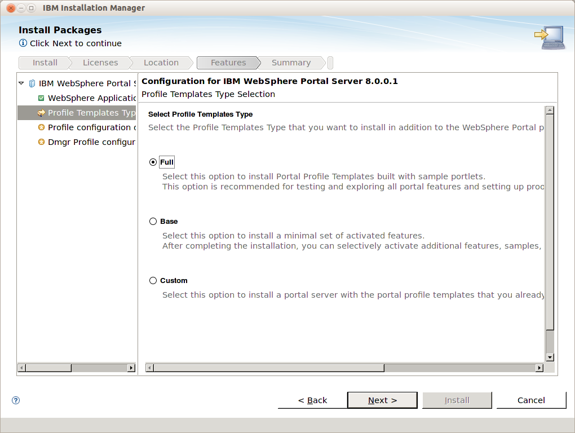Click the orange icon beside Profile configuration
This screenshot has width=575, height=433.
click(x=41, y=127)
